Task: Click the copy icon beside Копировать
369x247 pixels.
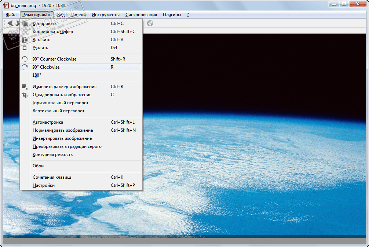Action: tap(25, 23)
